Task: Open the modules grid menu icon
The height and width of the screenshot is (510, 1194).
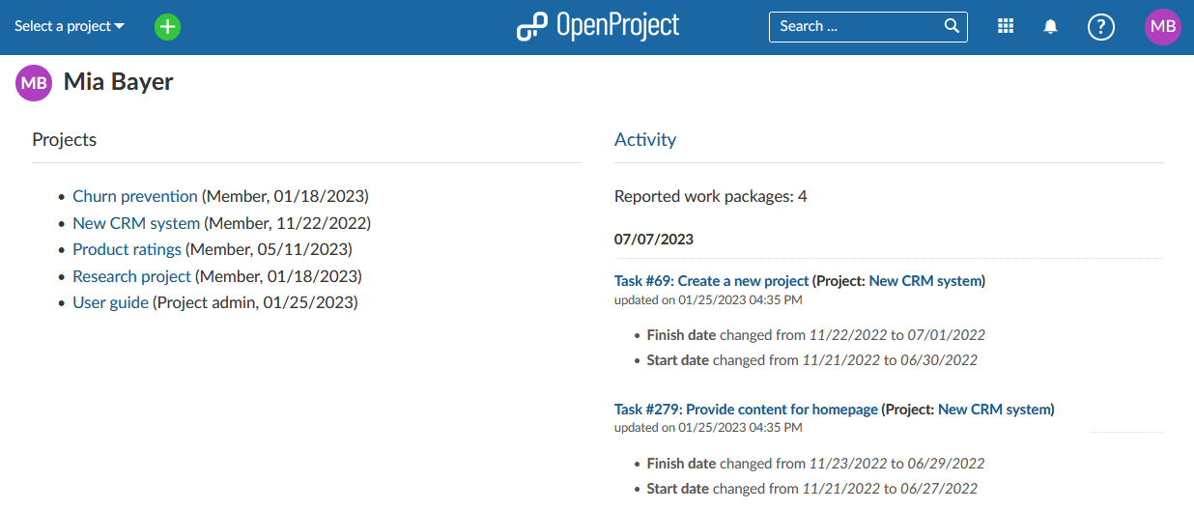Action: pyautogui.click(x=1006, y=27)
